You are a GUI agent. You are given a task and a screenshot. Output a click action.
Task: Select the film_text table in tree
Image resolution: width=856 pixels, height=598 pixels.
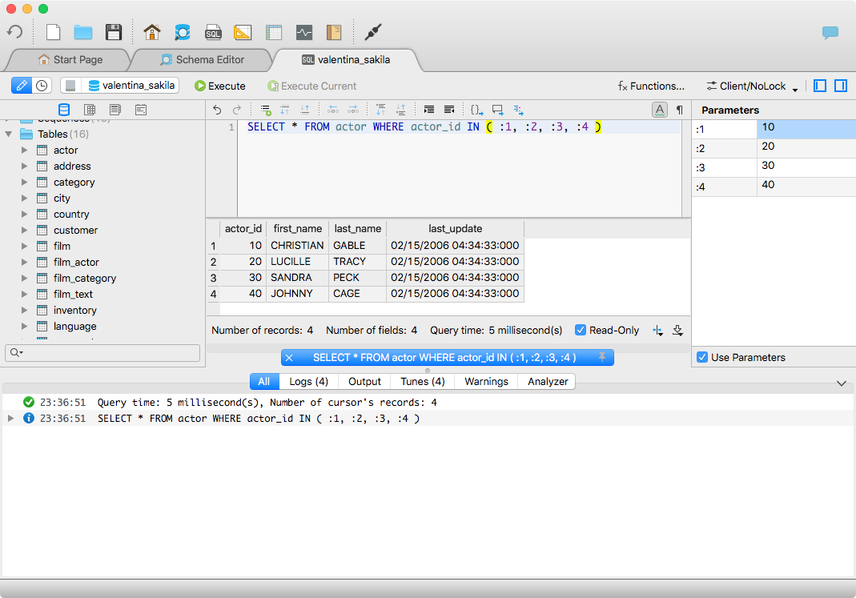pos(73,294)
